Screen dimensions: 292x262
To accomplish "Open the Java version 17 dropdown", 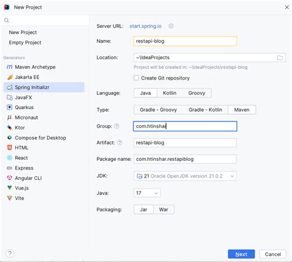I will pos(147,193).
